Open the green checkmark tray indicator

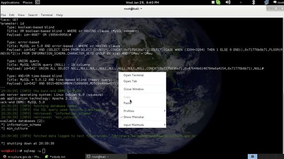tap(218, 2)
